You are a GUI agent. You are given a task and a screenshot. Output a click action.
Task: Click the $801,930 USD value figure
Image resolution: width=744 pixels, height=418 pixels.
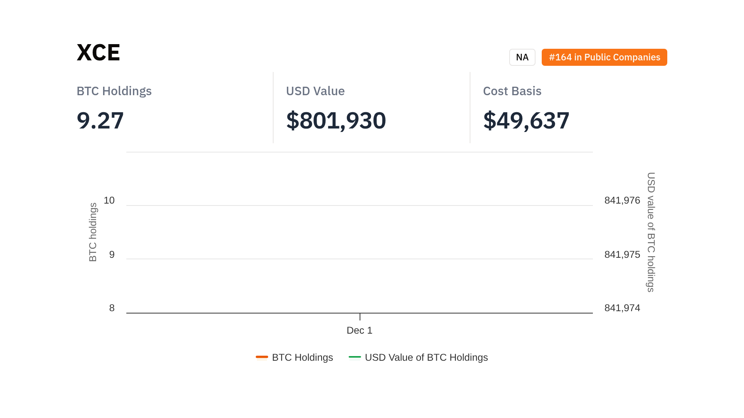point(336,120)
